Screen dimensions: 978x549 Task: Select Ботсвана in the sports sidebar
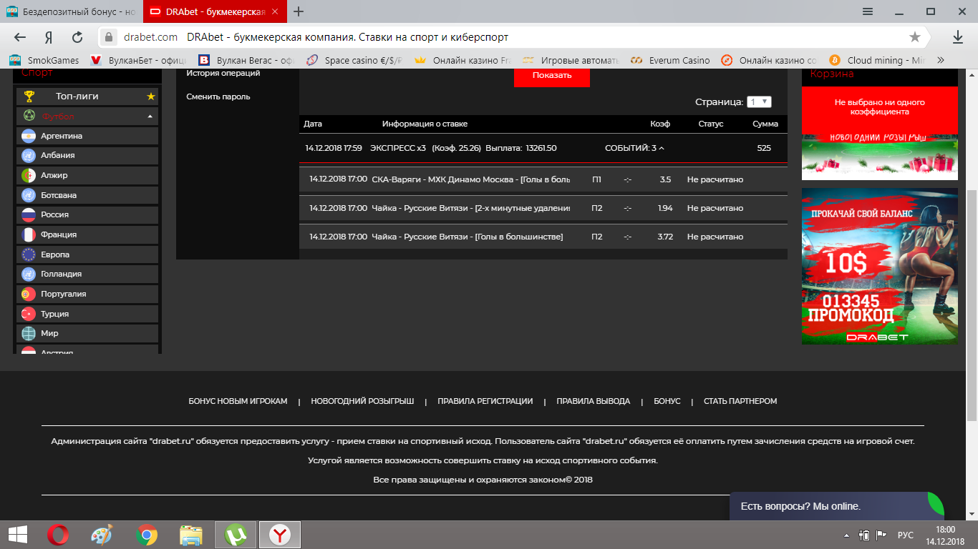click(x=87, y=195)
